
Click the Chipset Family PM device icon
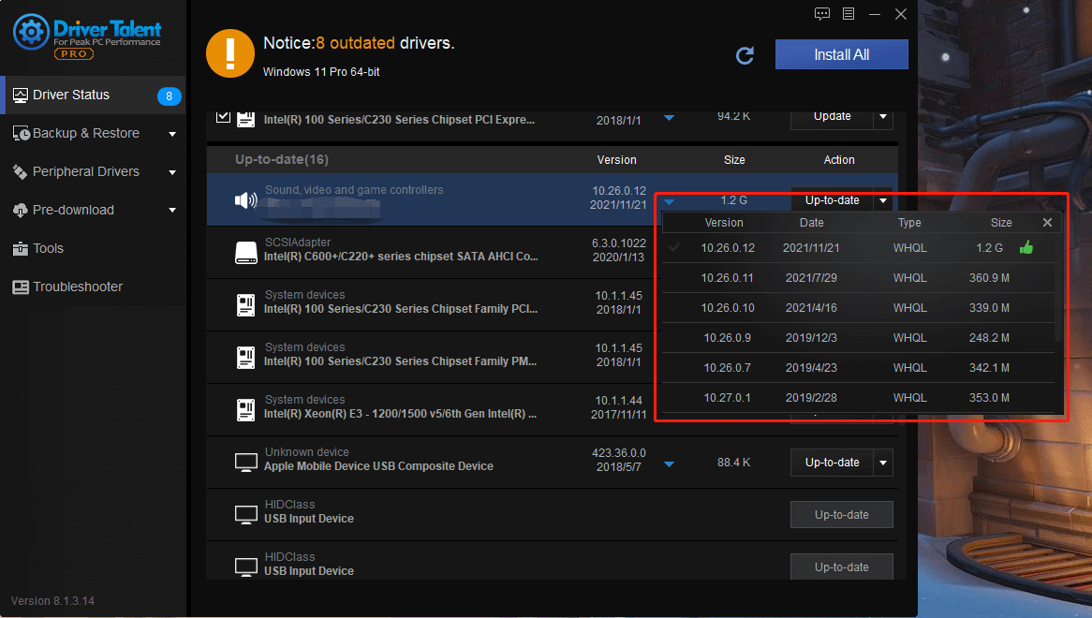click(x=245, y=358)
